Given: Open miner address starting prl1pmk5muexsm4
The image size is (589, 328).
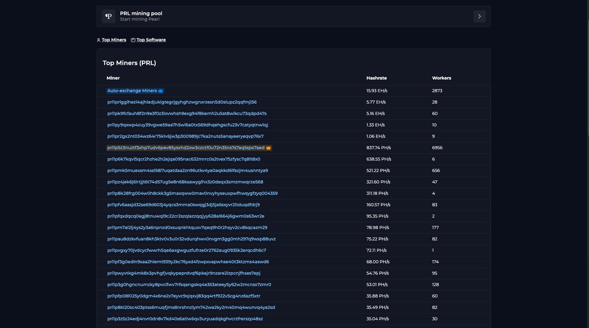Looking at the screenshot, I should click(x=187, y=170).
